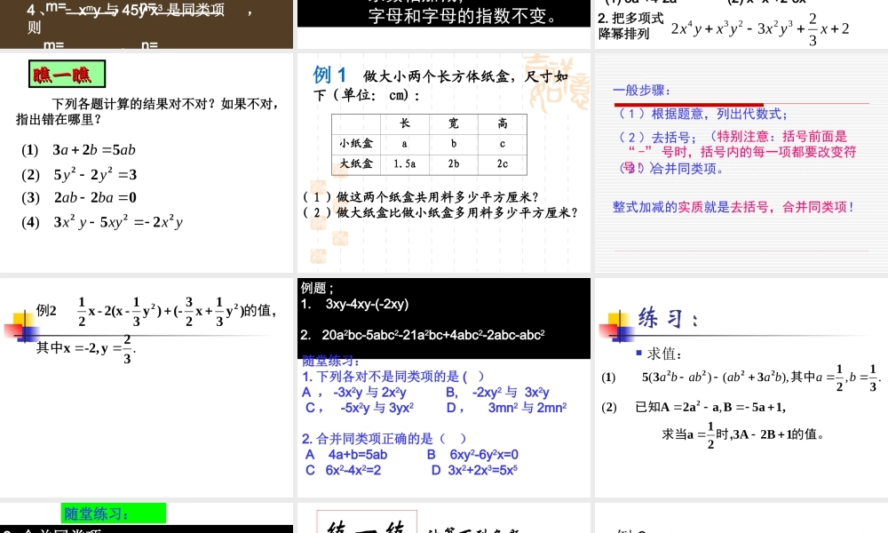888x533 pixels.
Task: Select the brown 同类项 slide thumbnail
Action: click(x=147, y=24)
